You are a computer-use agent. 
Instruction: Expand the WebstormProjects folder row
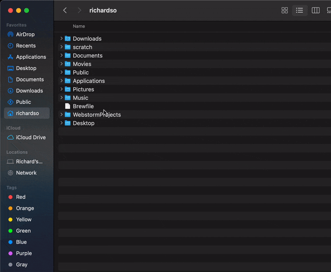pos(61,114)
